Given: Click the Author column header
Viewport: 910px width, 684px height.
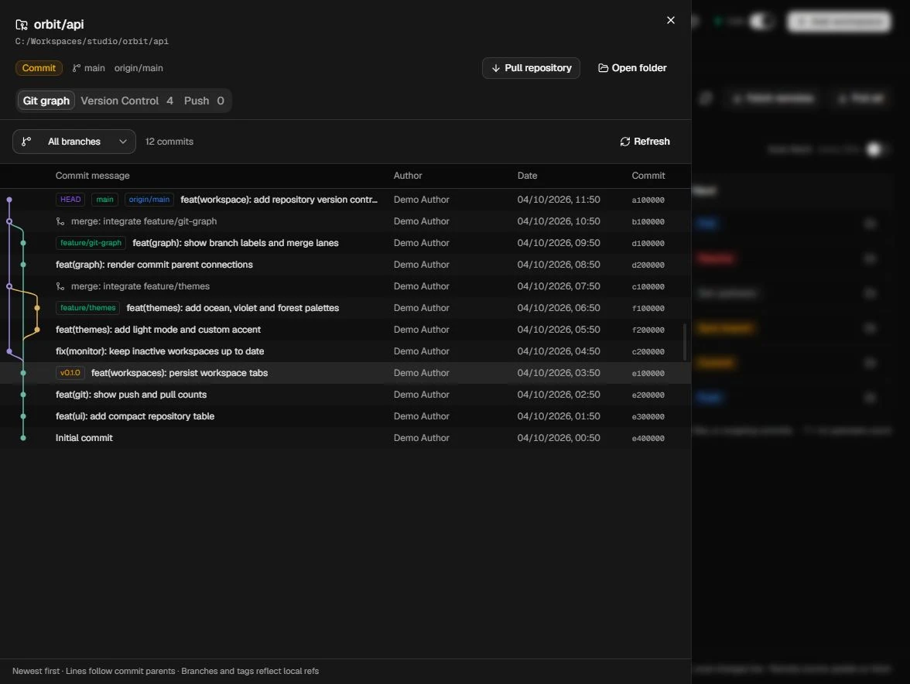Looking at the screenshot, I should click(x=408, y=176).
